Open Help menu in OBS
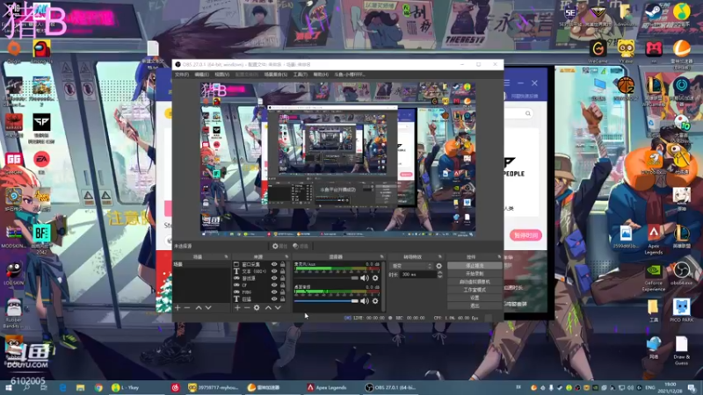This screenshot has height=395, width=703. pyautogui.click(x=321, y=75)
